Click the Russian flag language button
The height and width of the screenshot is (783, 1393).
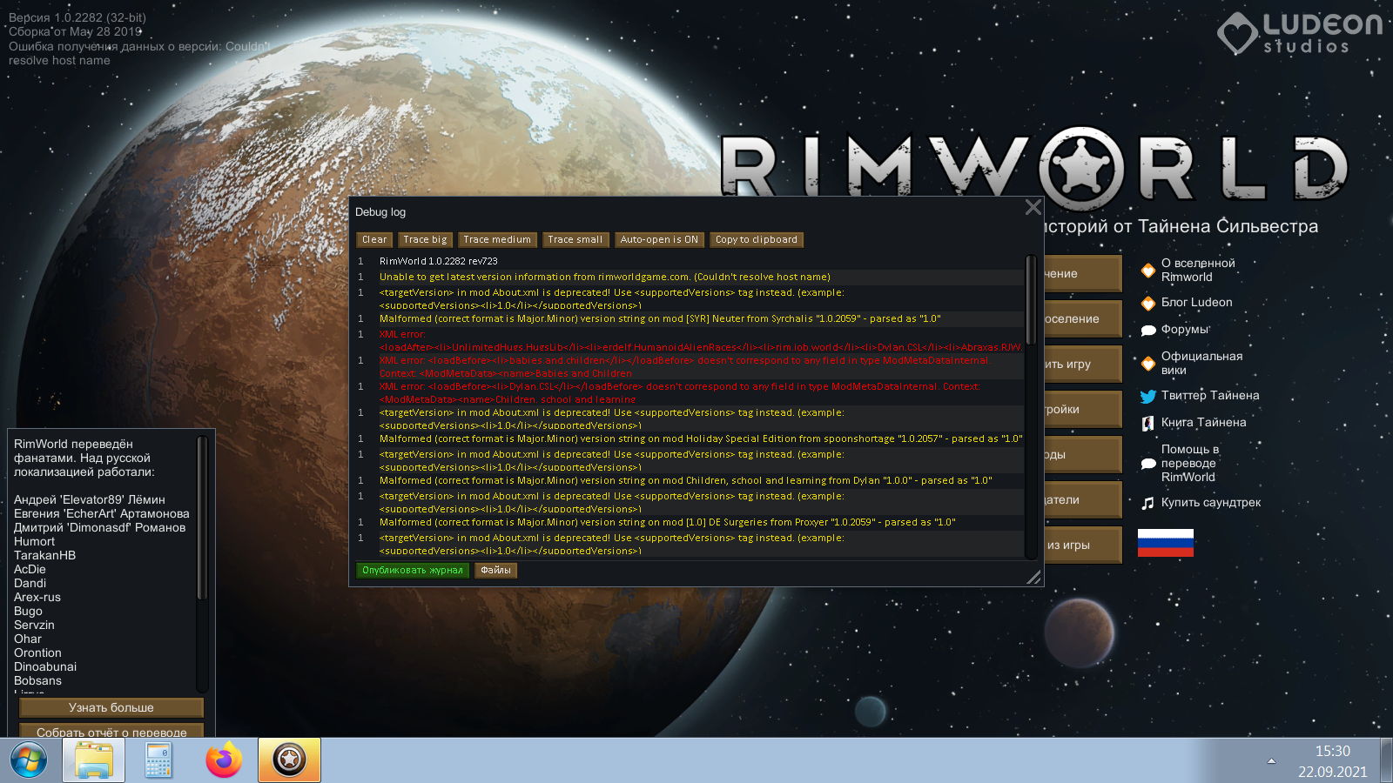(1165, 542)
